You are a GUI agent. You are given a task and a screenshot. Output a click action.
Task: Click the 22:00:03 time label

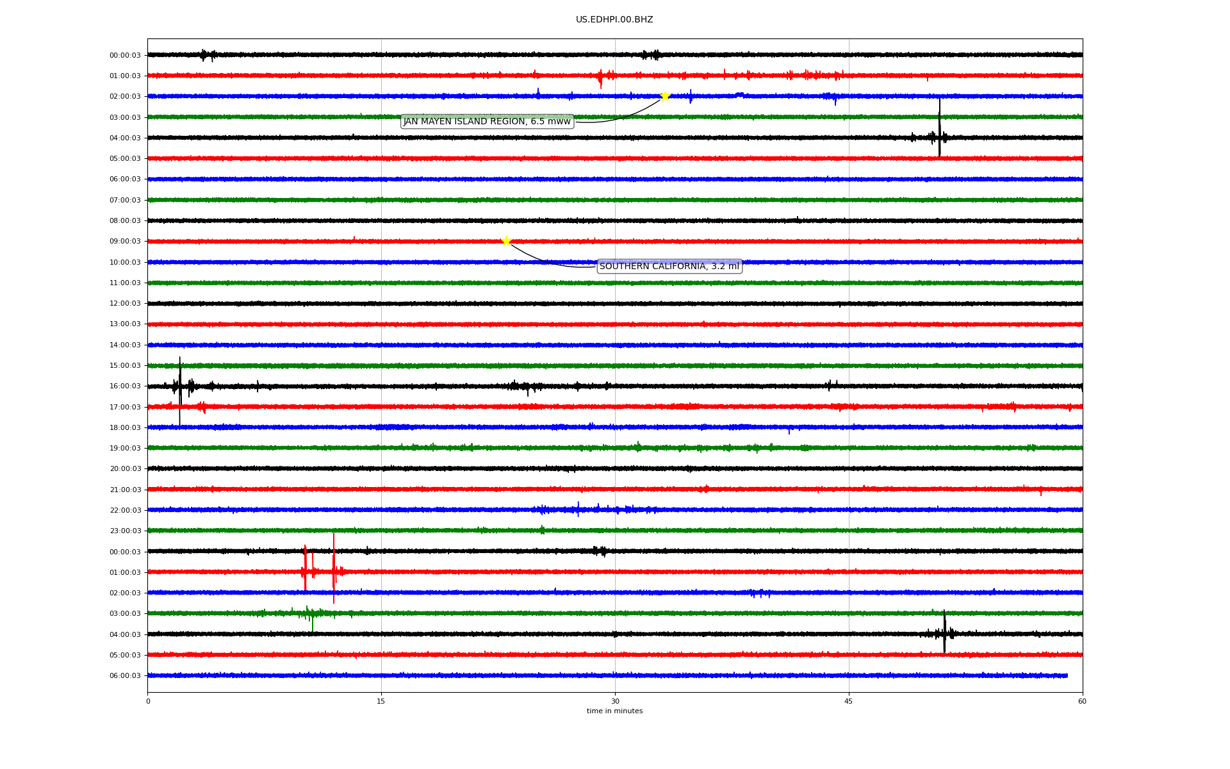(x=125, y=510)
